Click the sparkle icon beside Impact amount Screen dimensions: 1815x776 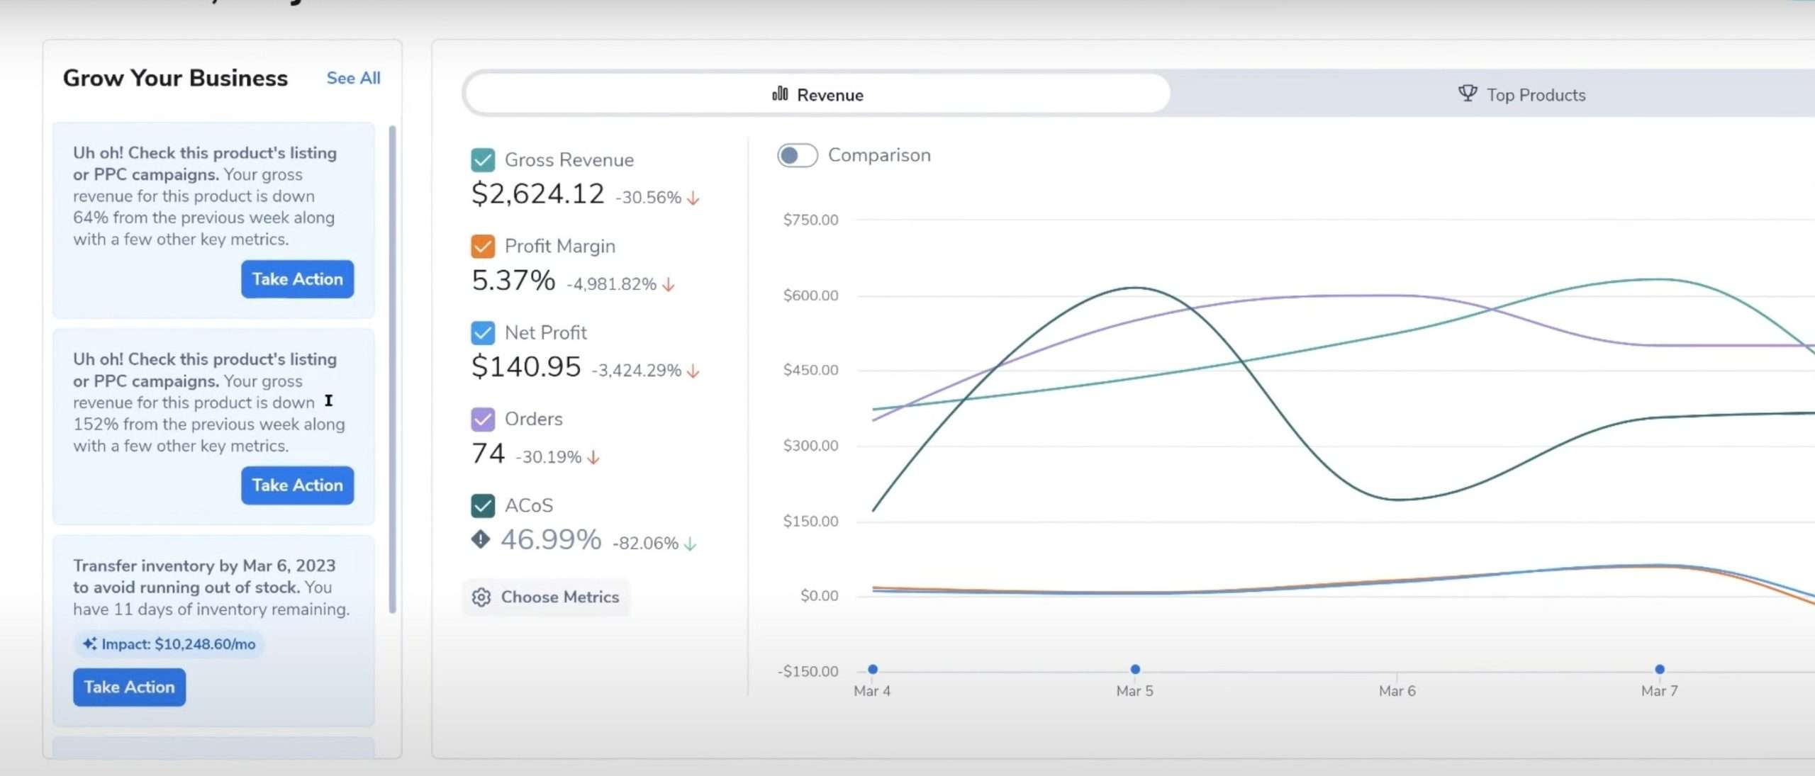tap(89, 644)
